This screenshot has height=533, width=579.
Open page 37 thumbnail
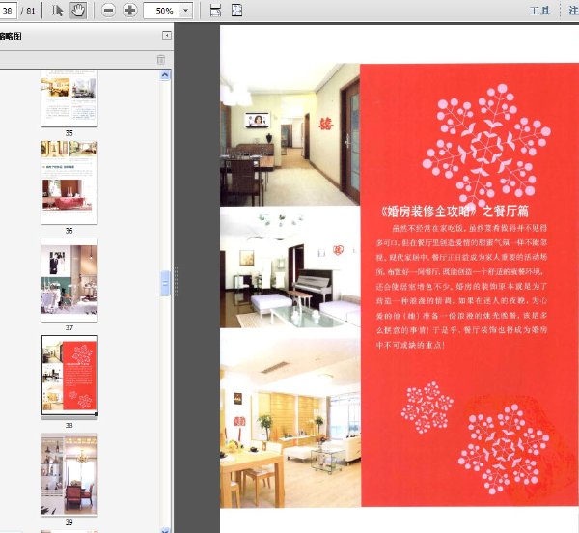[x=69, y=280]
